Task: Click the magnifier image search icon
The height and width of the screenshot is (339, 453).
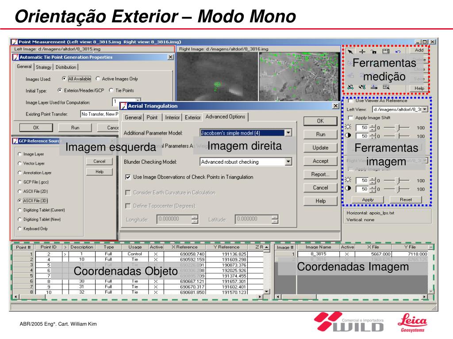Action: [386, 87]
